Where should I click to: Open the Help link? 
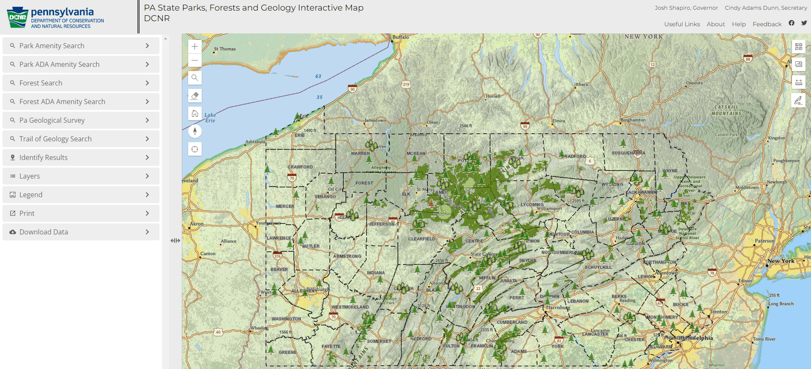739,24
